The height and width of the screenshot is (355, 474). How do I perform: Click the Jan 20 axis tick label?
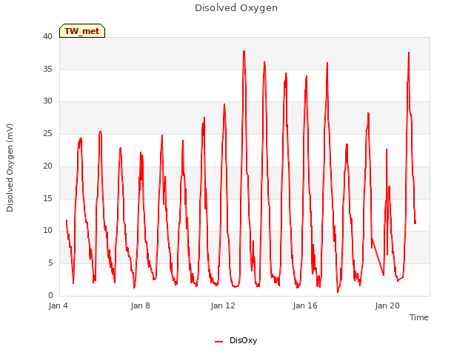click(x=387, y=305)
